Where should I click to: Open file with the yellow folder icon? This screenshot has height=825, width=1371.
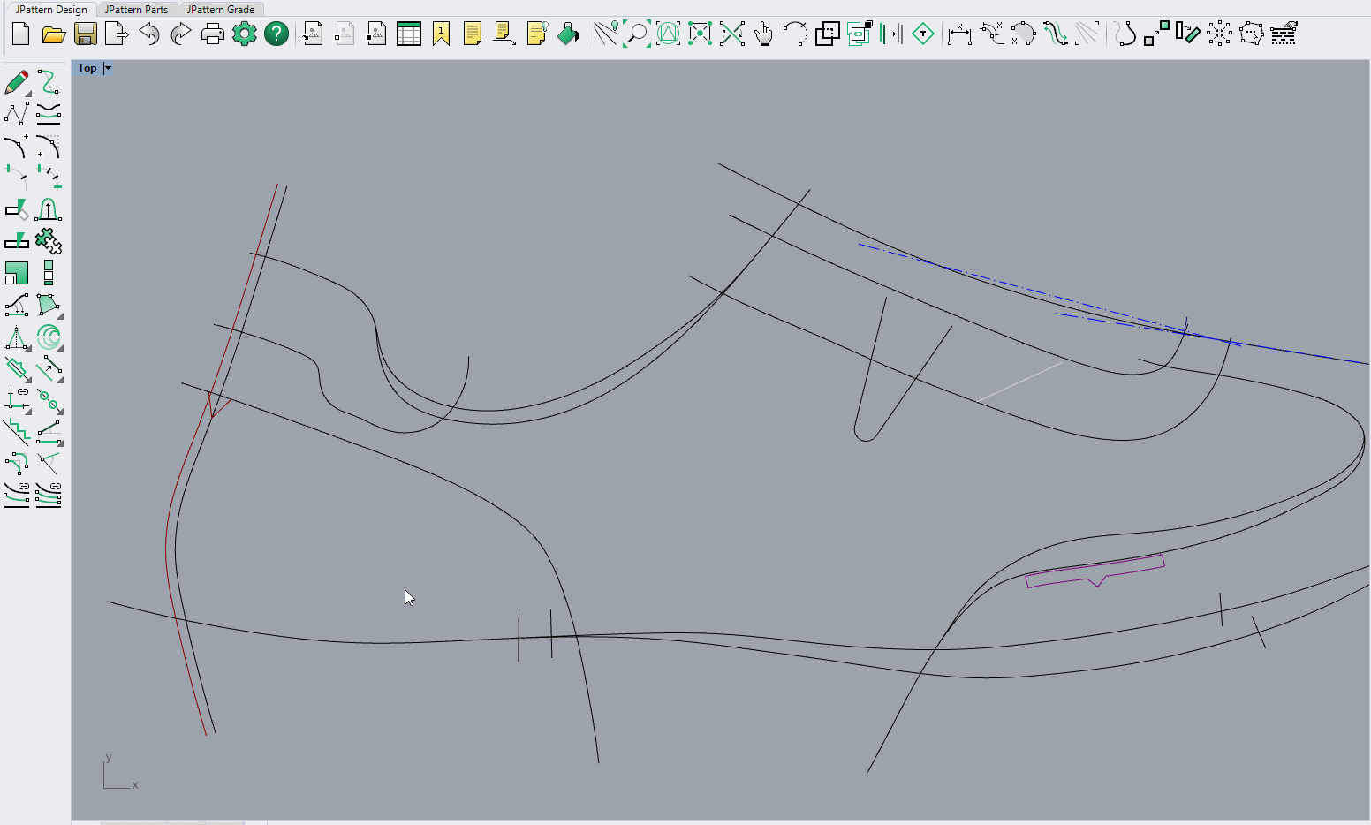click(54, 34)
